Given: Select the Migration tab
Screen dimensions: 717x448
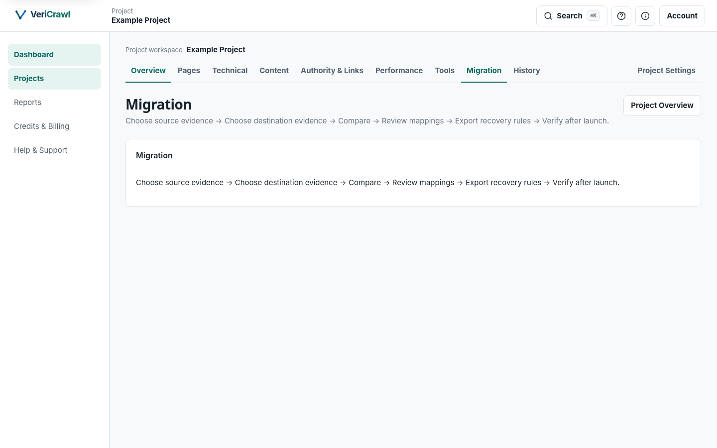Looking at the screenshot, I should (484, 71).
